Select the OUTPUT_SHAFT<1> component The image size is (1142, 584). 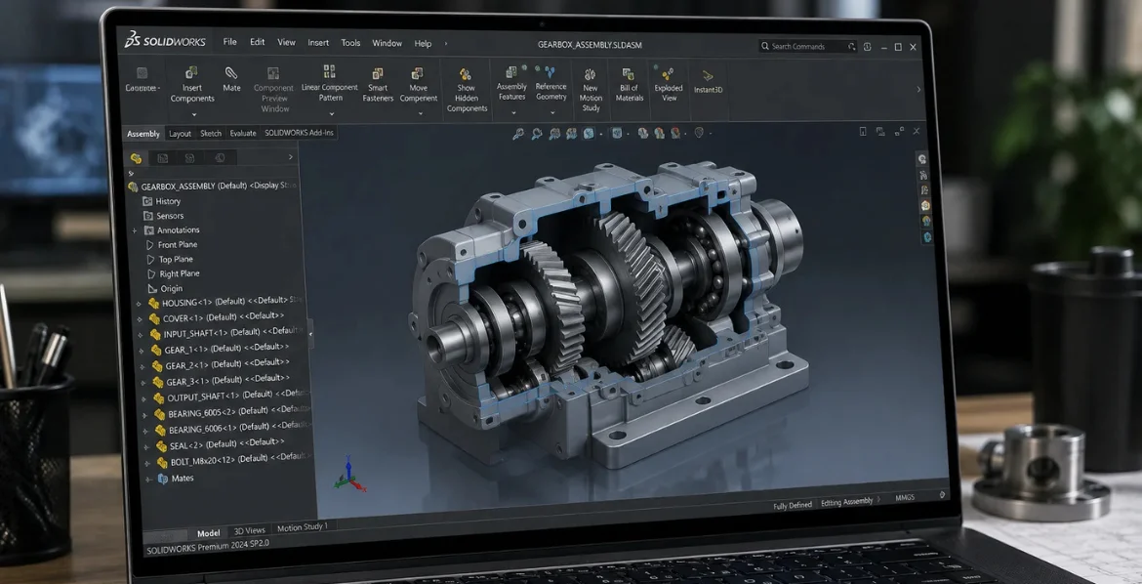point(231,396)
